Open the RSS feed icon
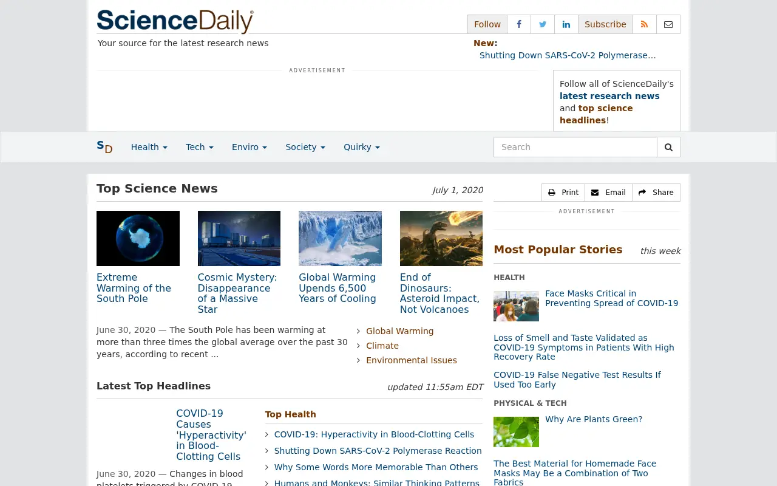The image size is (777, 486). coord(645,24)
